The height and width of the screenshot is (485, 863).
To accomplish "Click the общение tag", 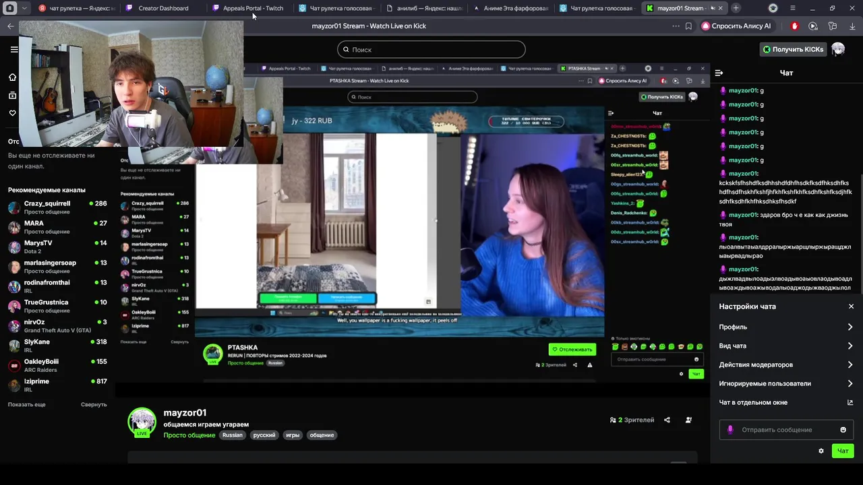I will (x=322, y=435).
